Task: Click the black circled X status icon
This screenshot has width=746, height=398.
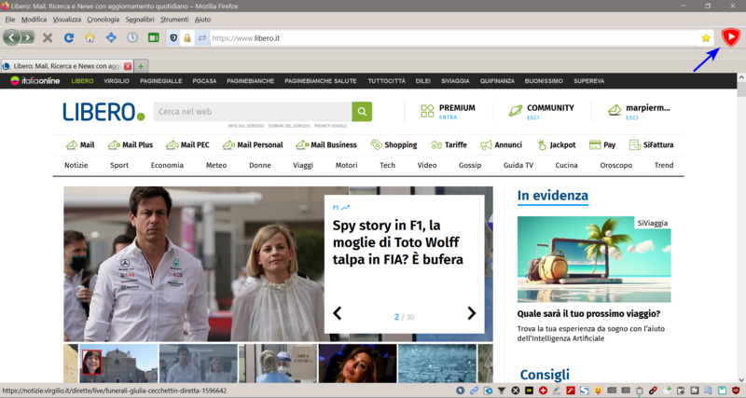Action: tap(516, 391)
